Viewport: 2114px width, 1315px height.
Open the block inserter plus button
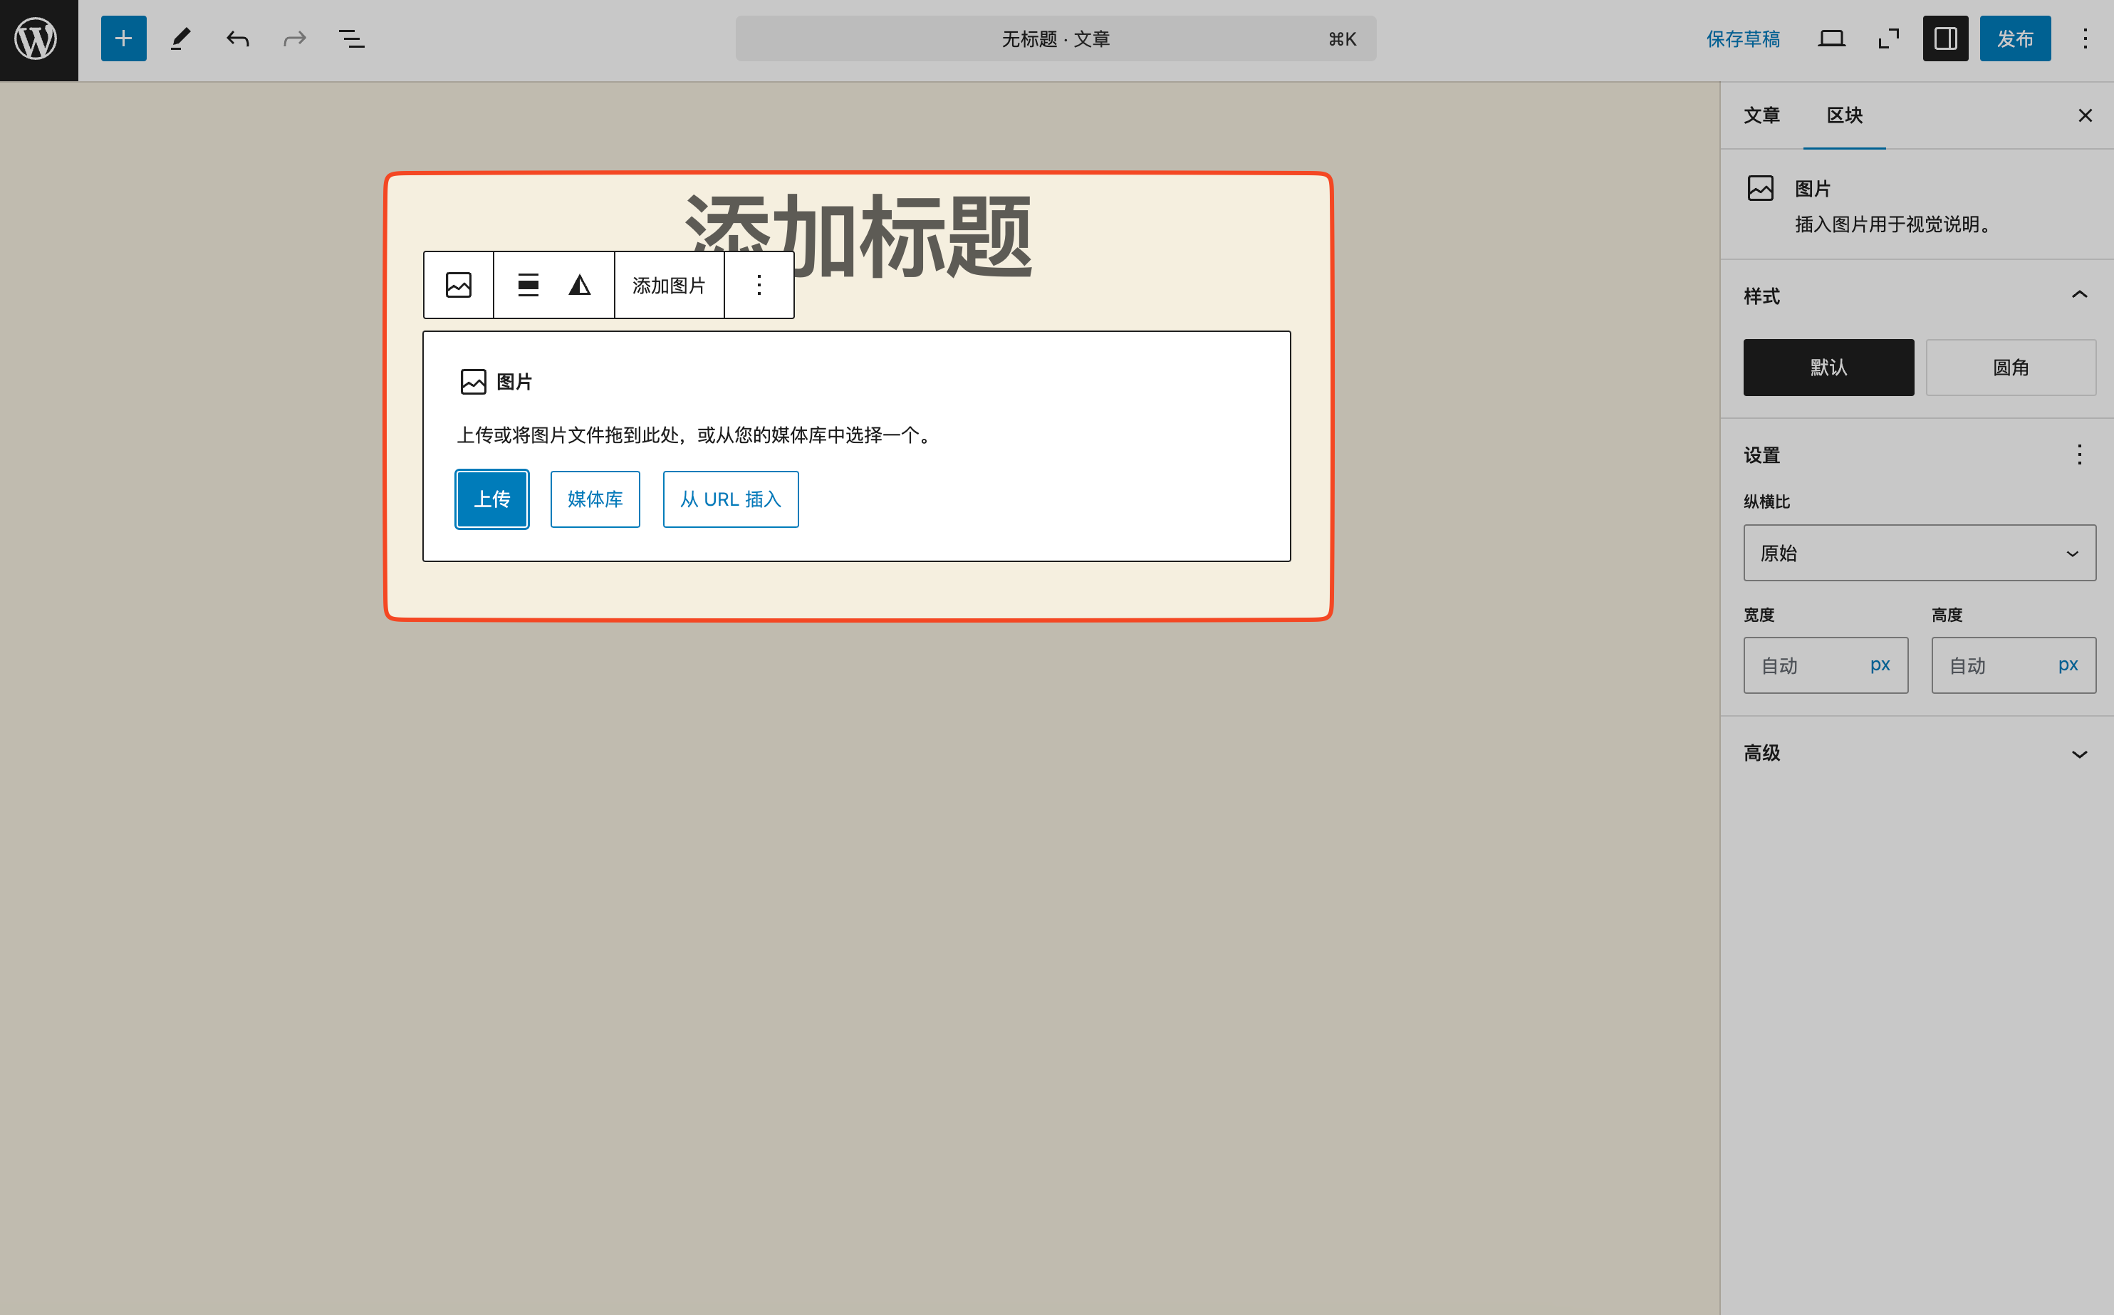click(123, 39)
